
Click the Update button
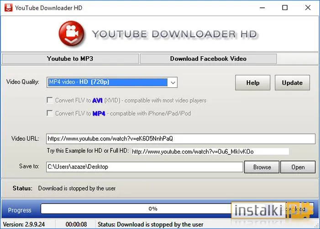click(x=292, y=83)
